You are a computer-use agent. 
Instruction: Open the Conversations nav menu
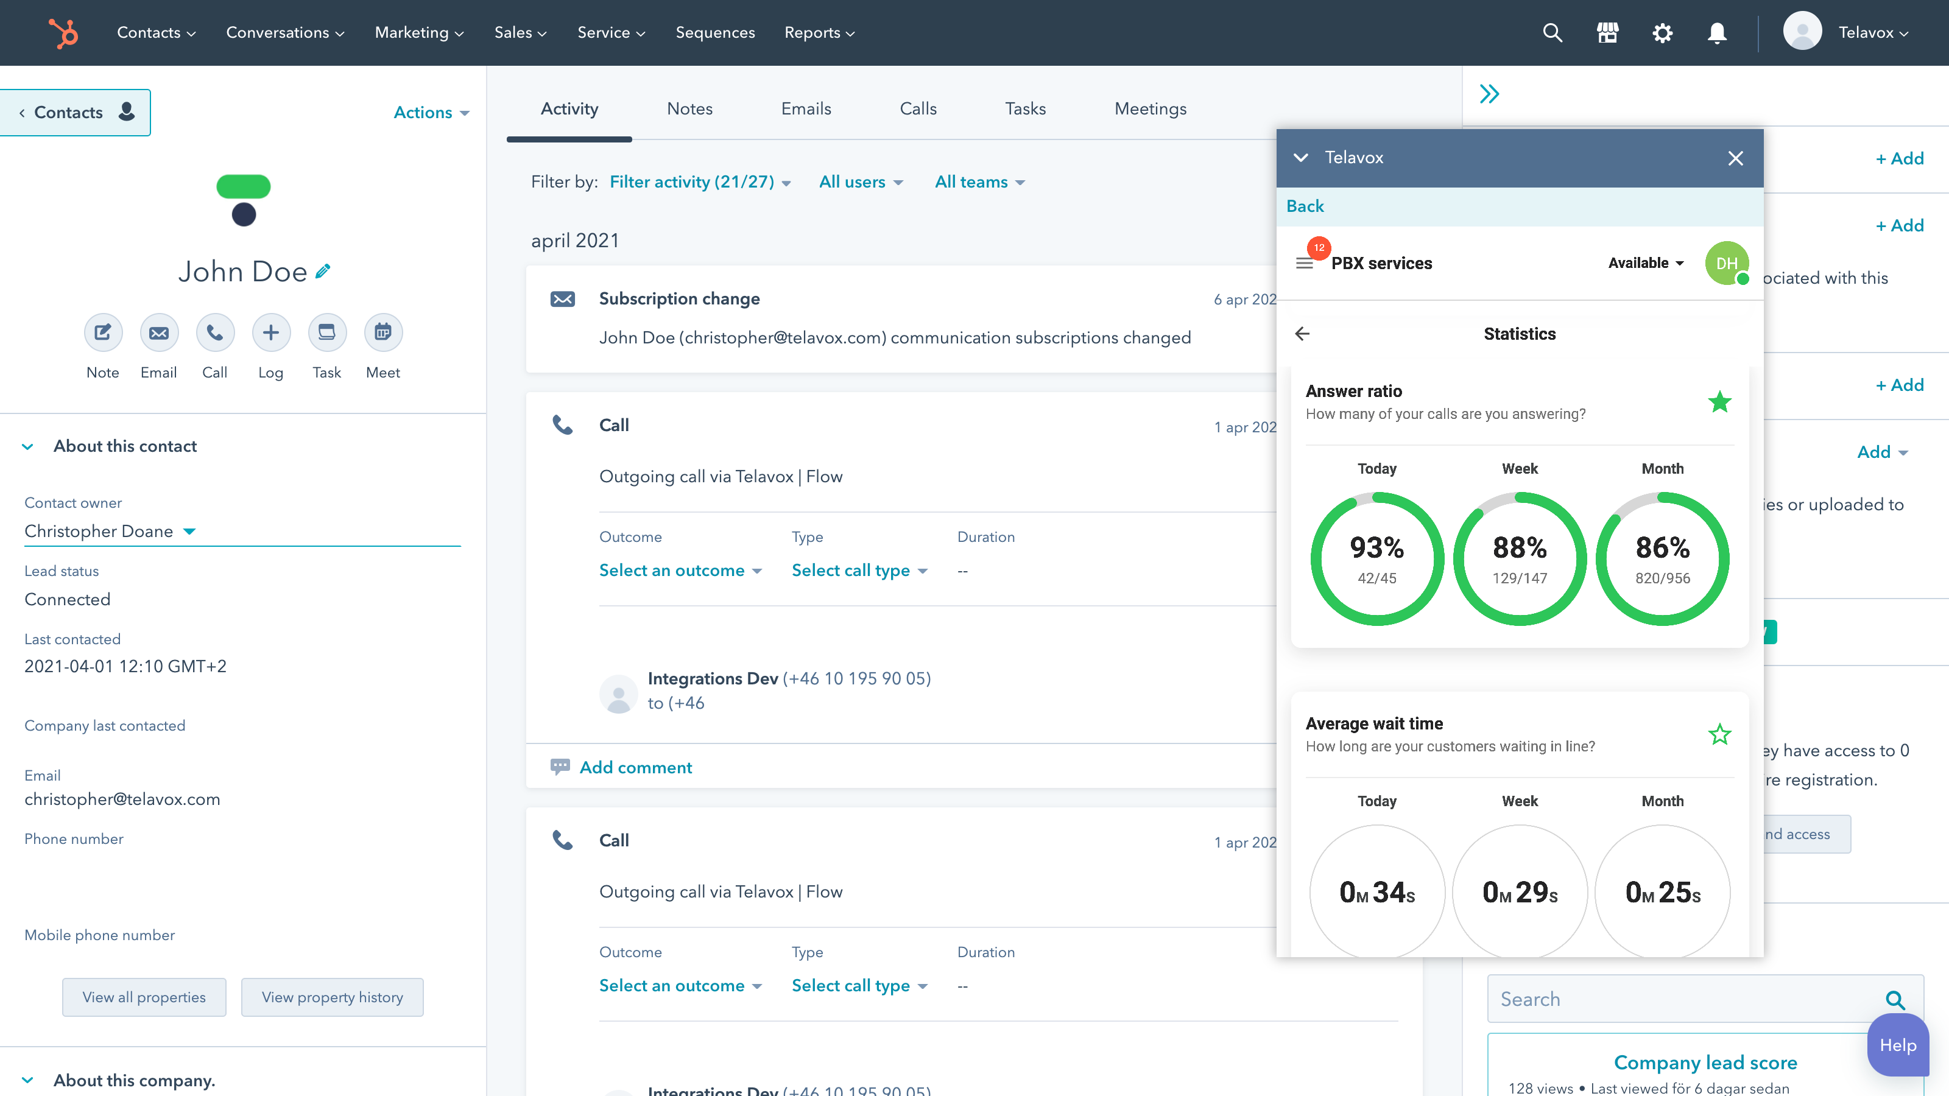click(x=285, y=32)
